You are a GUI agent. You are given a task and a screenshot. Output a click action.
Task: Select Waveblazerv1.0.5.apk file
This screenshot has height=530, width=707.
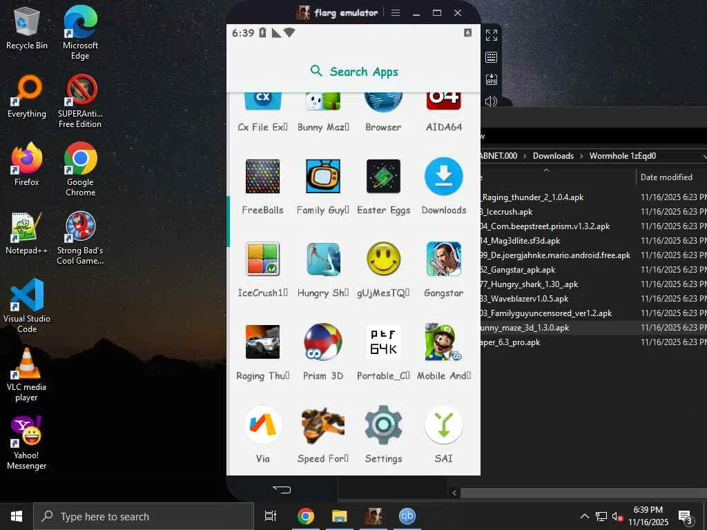pyautogui.click(x=525, y=298)
